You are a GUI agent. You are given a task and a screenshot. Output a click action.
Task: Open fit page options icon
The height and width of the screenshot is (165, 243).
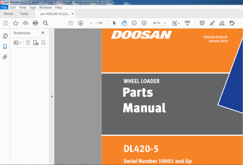[176, 23]
